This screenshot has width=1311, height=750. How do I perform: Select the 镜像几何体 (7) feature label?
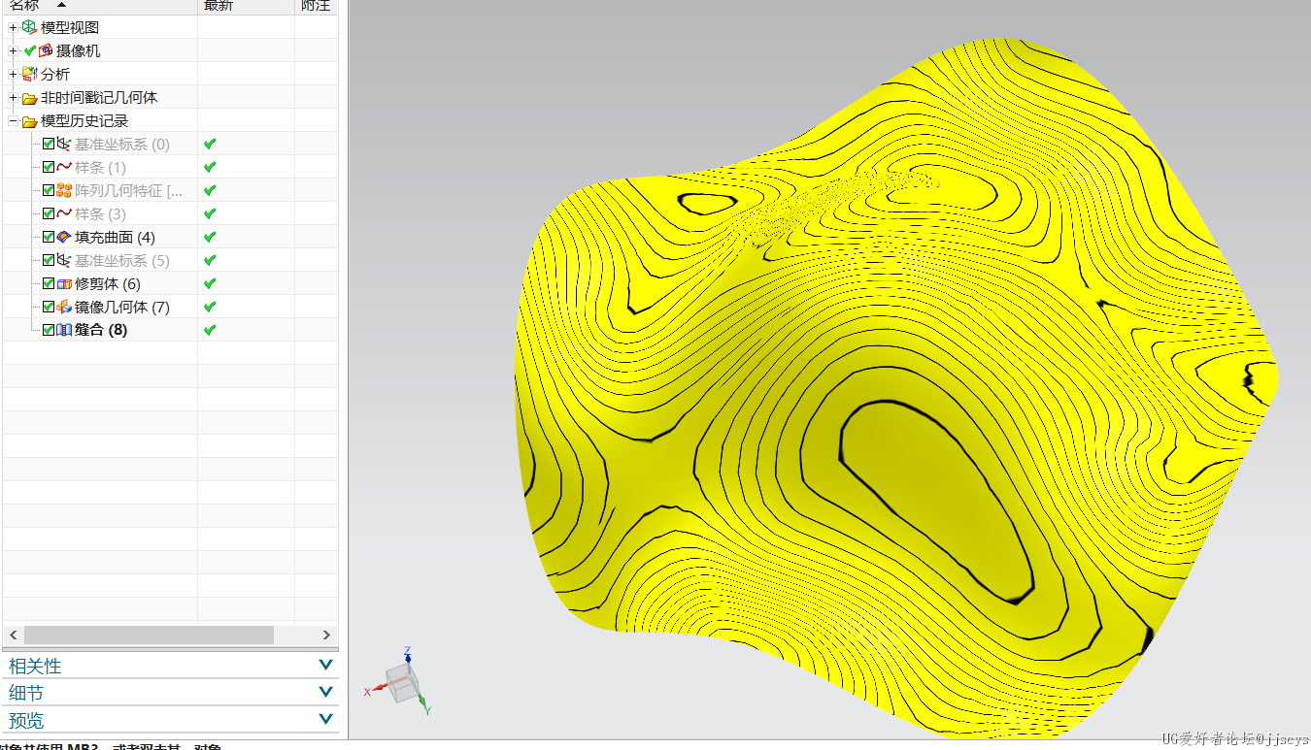click(x=122, y=307)
